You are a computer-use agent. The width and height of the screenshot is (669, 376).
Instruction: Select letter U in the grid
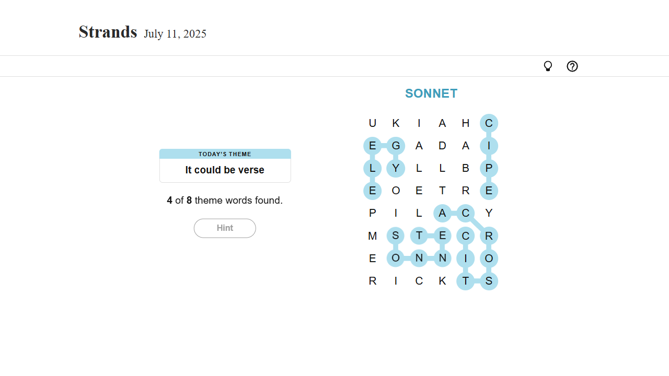[x=372, y=123]
